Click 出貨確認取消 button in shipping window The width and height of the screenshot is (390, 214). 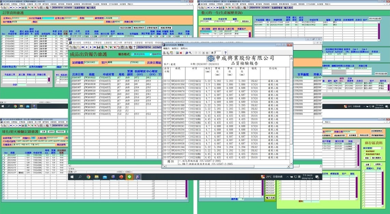point(377,131)
